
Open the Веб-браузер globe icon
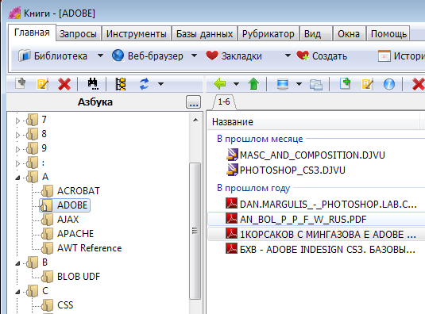[118, 56]
